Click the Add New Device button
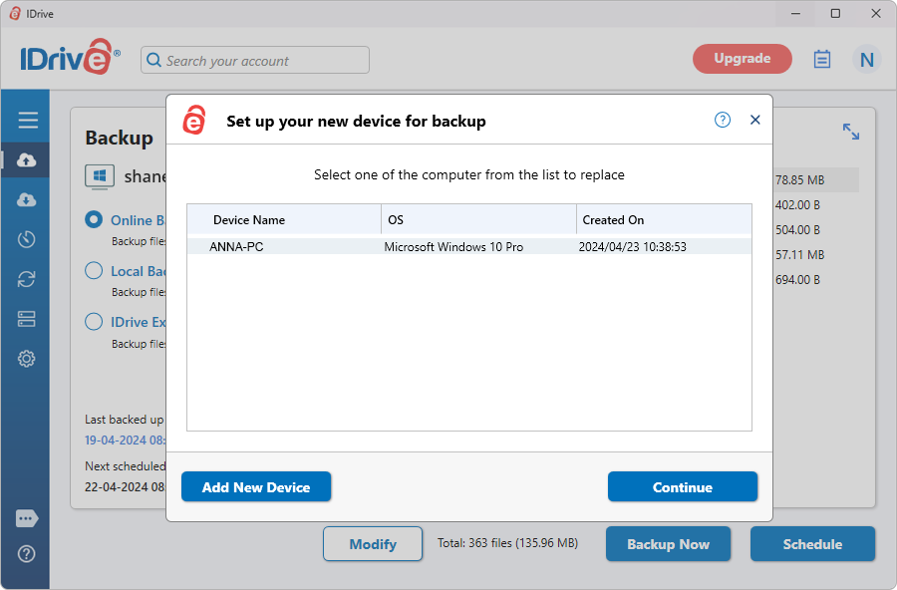Image resolution: width=897 pixels, height=590 pixels. pyautogui.click(x=256, y=487)
